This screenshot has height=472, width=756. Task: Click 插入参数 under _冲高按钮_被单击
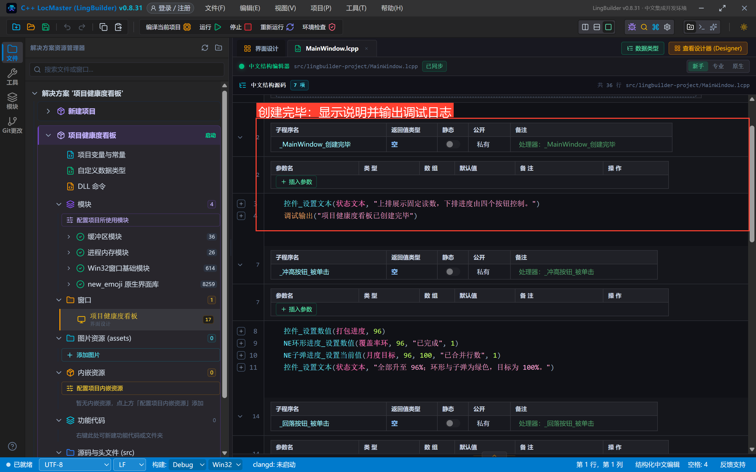(x=296, y=309)
